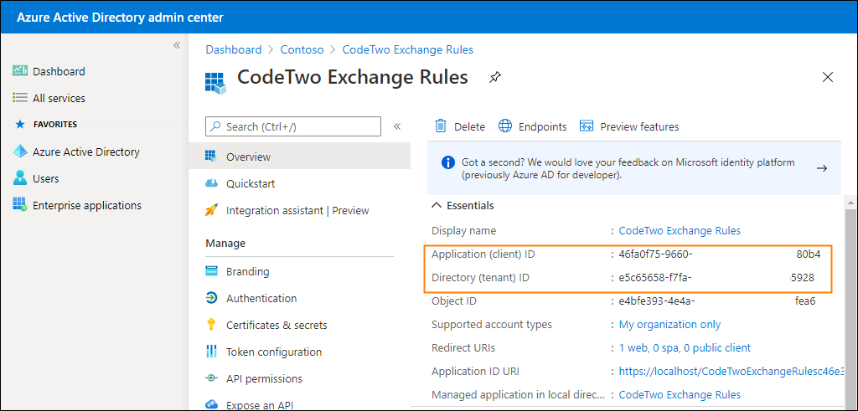Collapse the Essentials section
This screenshot has height=411, width=858.
[x=436, y=206]
